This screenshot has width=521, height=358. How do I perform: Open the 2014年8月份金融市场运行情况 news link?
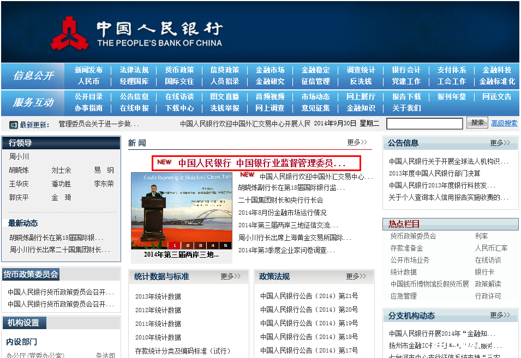click(283, 213)
